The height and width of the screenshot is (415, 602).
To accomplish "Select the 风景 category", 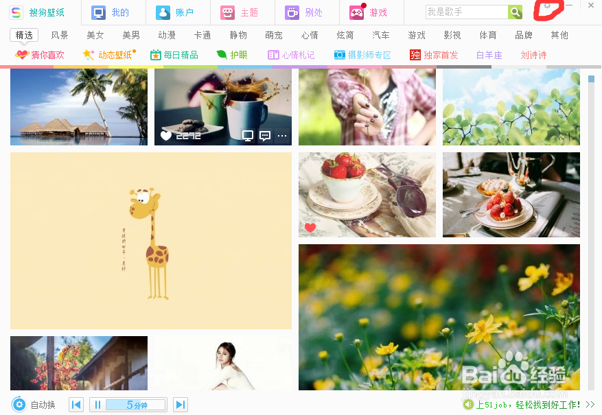I will (x=60, y=35).
